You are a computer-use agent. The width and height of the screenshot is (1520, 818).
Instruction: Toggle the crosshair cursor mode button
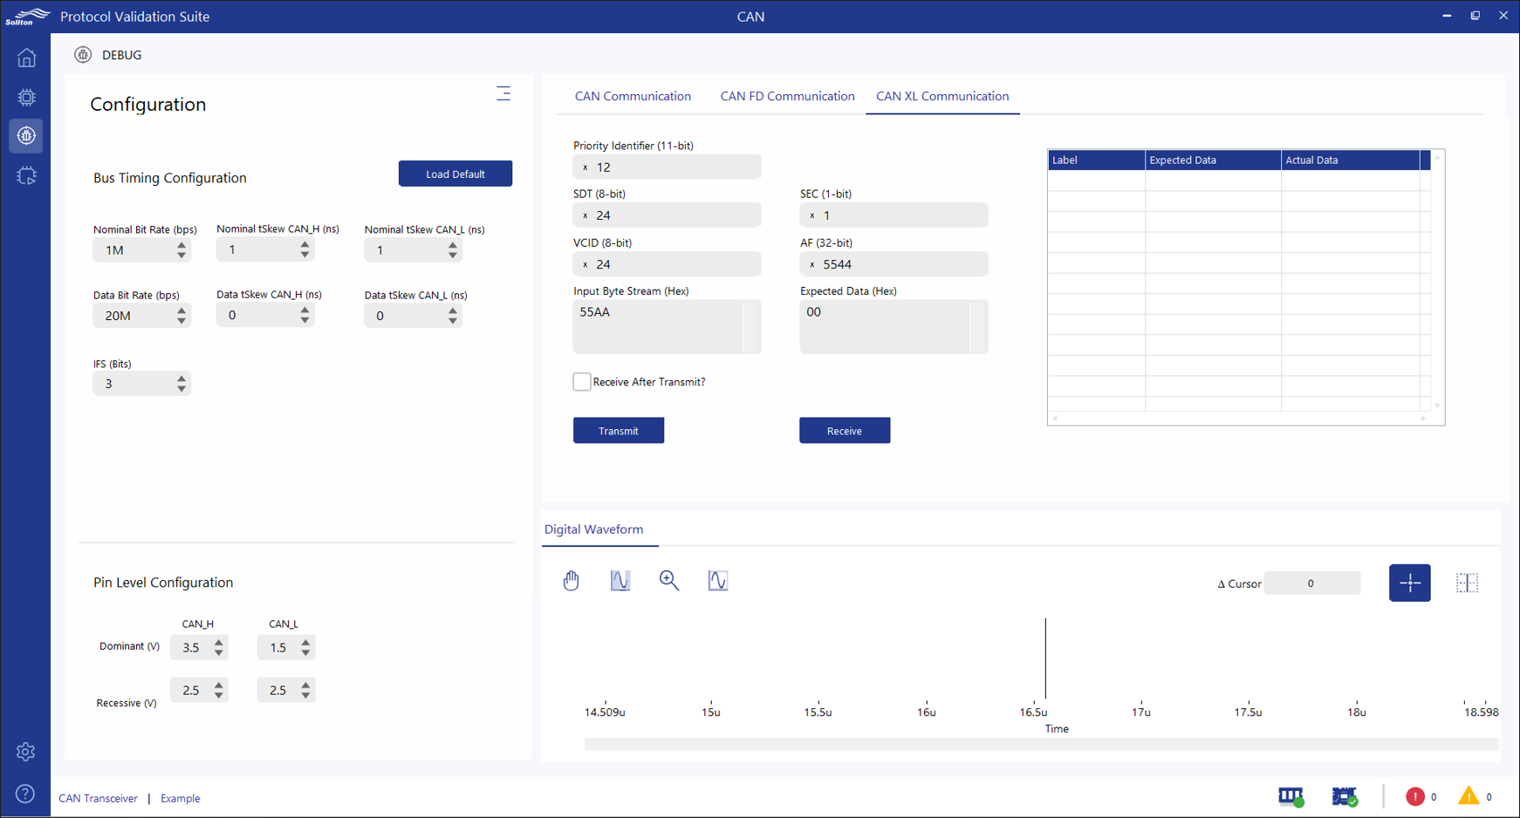point(1410,583)
